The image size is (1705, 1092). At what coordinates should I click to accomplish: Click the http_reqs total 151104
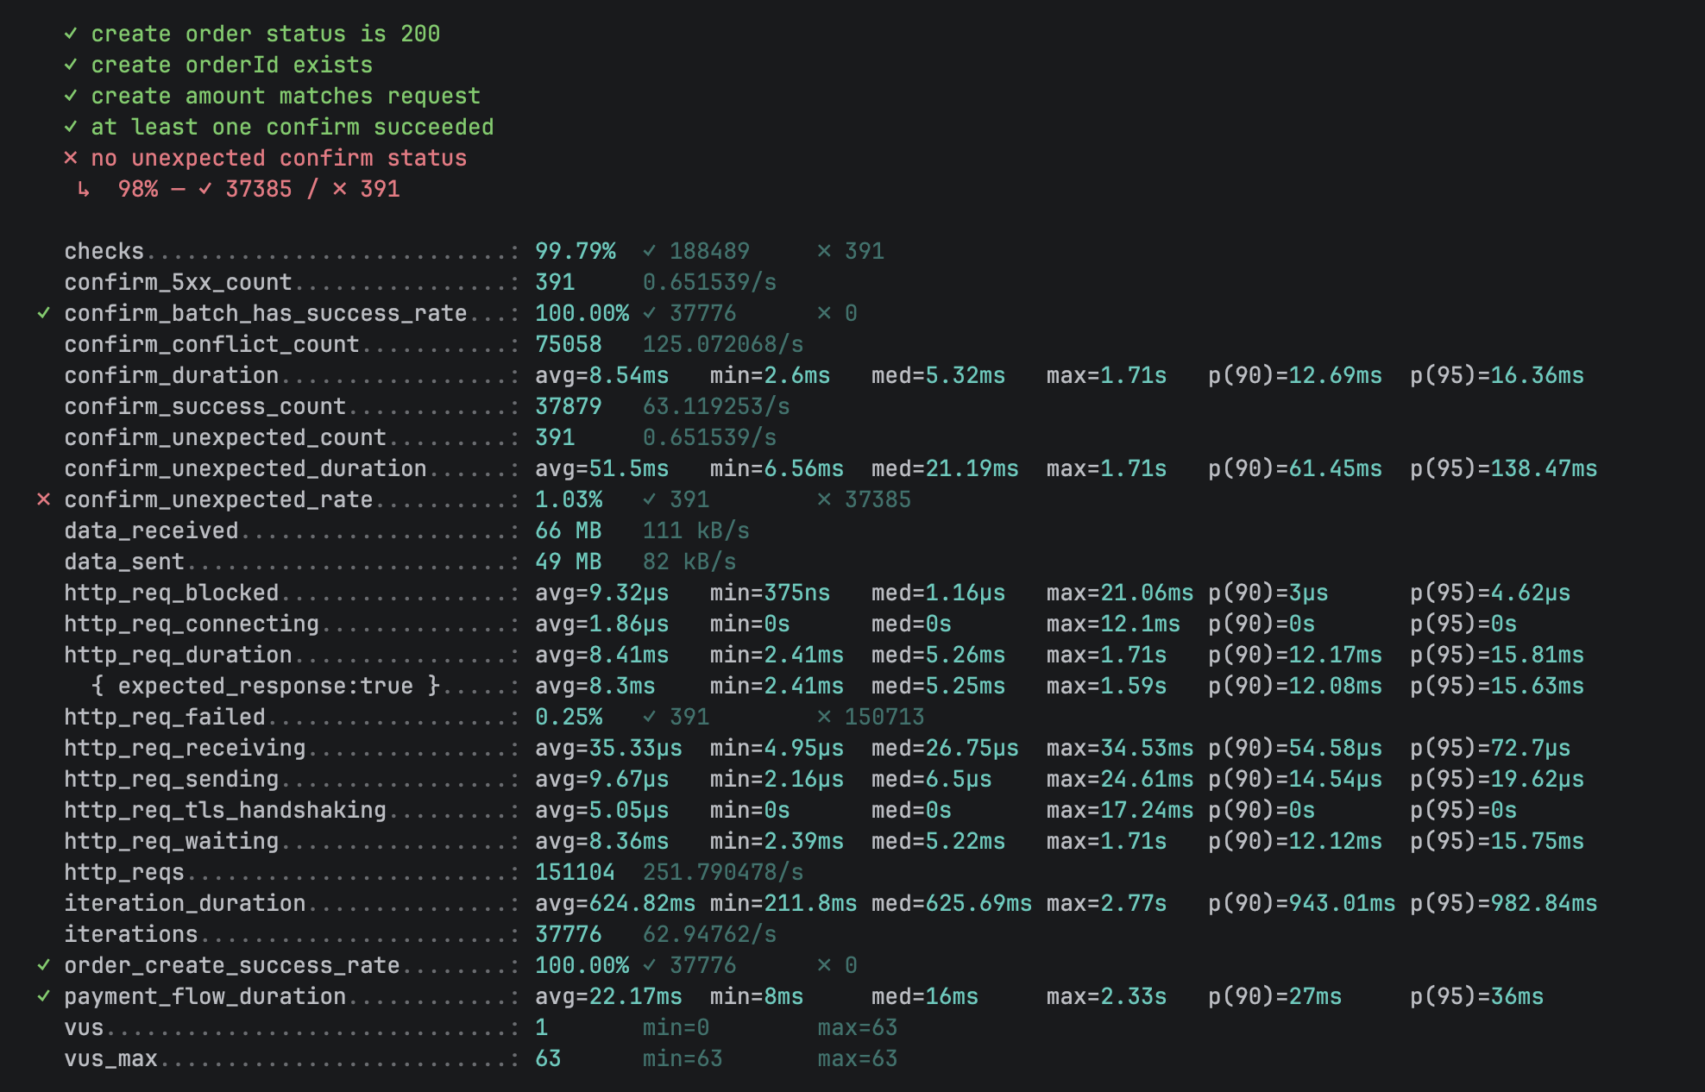click(x=575, y=872)
